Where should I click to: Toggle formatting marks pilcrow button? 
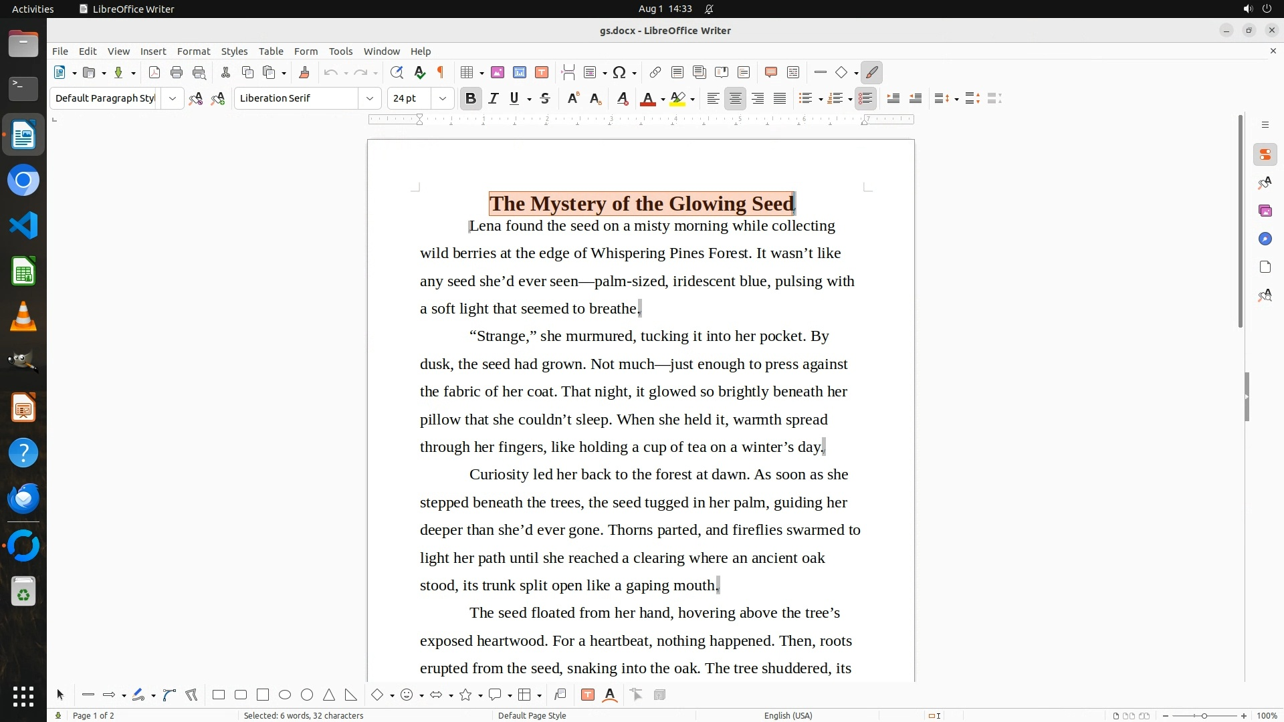441,73
